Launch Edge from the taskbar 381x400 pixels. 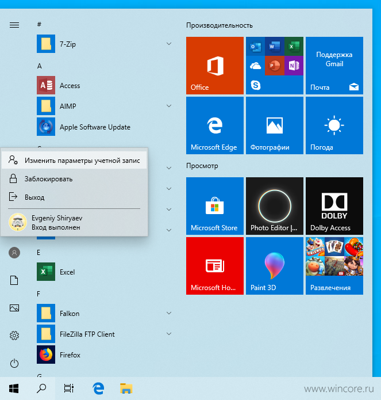(98, 388)
